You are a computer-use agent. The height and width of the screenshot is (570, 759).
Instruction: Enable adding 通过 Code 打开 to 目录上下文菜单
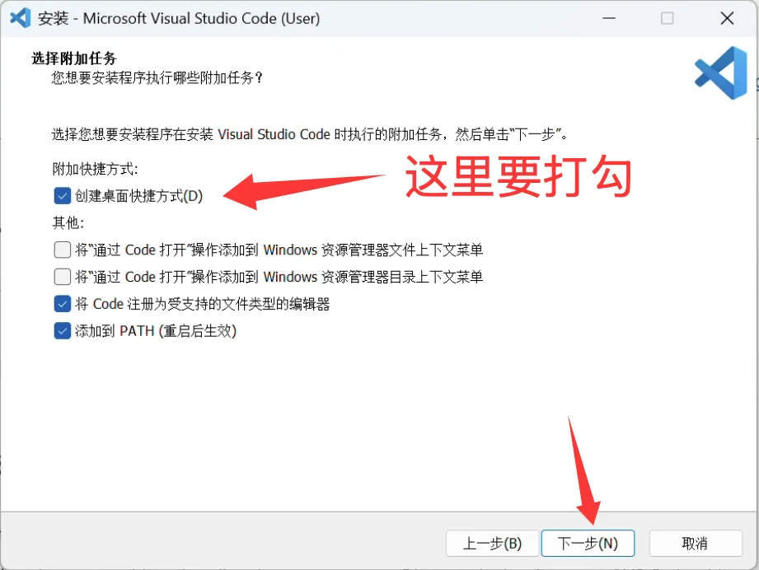[x=63, y=277]
